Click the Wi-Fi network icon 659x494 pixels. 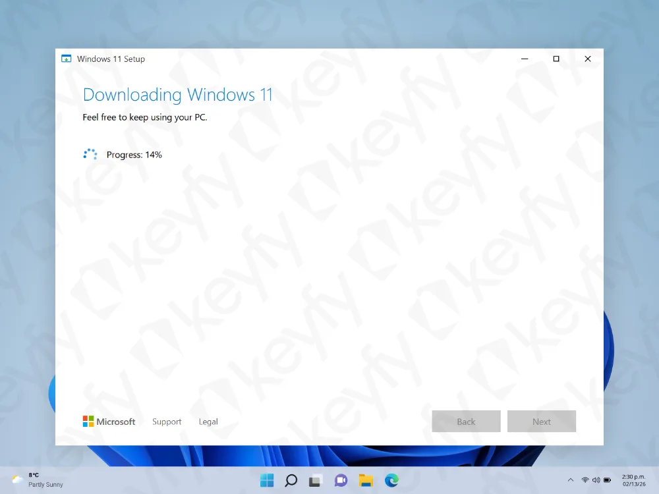click(585, 480)
